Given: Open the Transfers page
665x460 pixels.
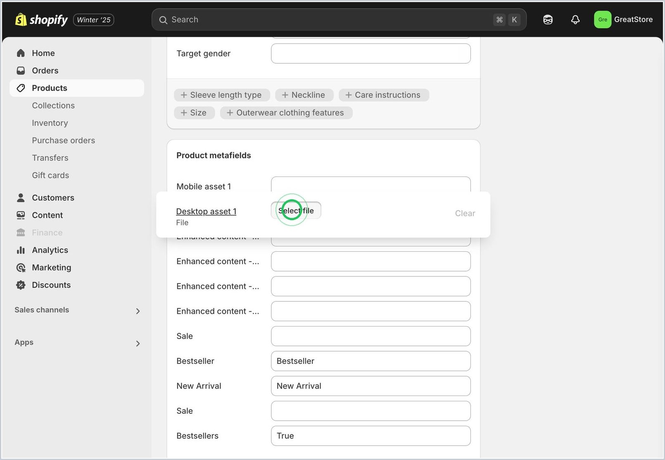Looking at the screenshot, I should 50,158.
